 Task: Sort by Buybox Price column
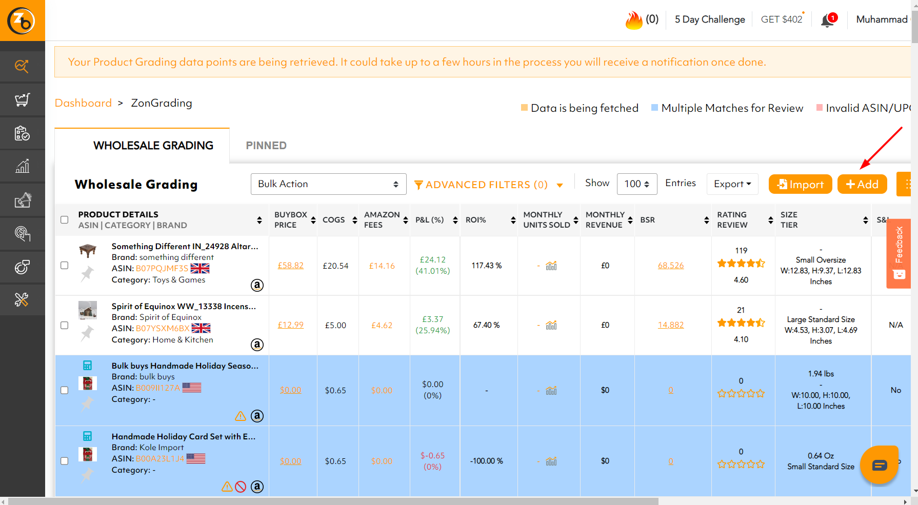tap(313, 220)
